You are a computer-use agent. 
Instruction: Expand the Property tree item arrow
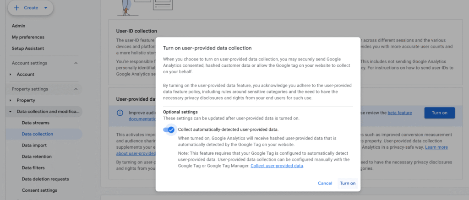(x=11, y=100)
